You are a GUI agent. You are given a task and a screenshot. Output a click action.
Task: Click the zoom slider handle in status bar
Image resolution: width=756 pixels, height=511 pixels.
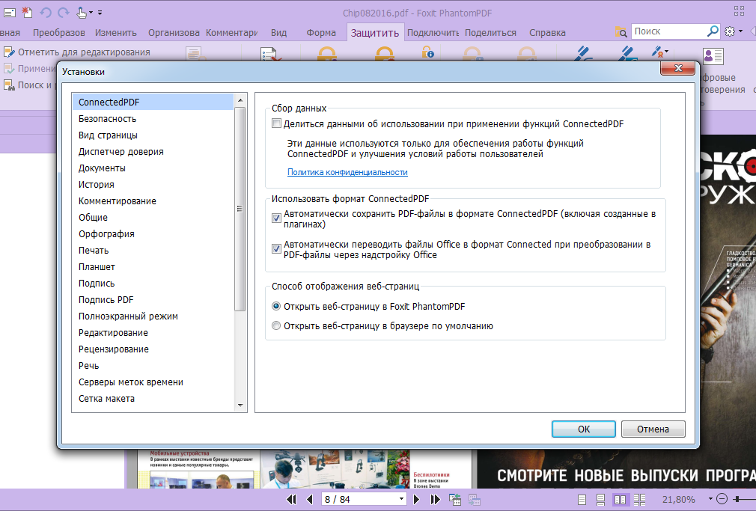[x=737, y=500]
